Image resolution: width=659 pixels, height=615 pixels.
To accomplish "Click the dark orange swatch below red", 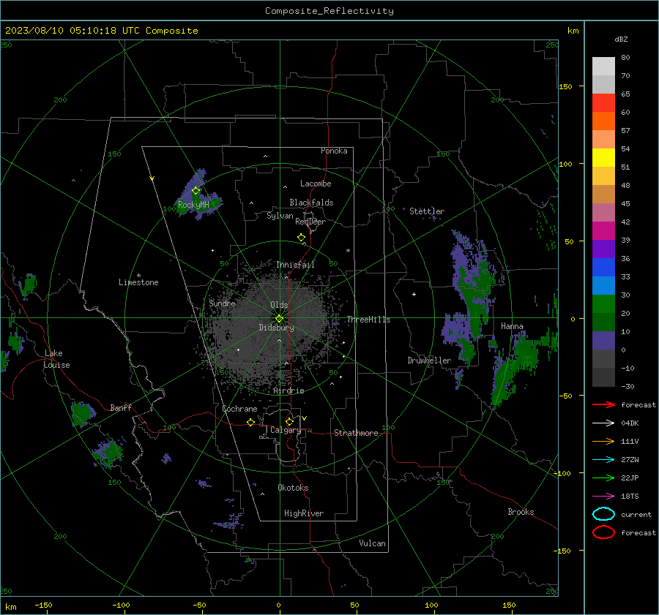I will [603, 121].
